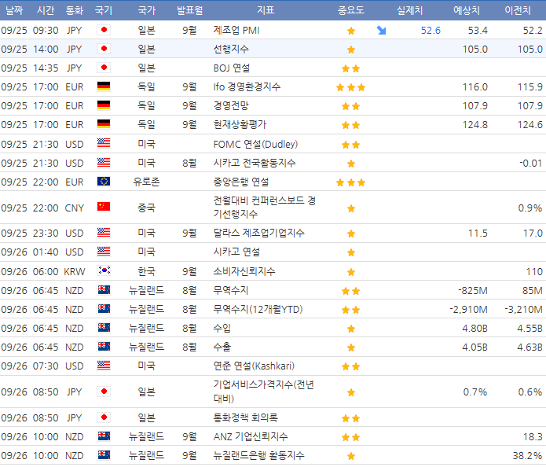Image resolution: width=546 pixels, height=467 pixels.
Task: Click the 무역수지(12개월YTD) indicator name
Action: pos(258,309)
